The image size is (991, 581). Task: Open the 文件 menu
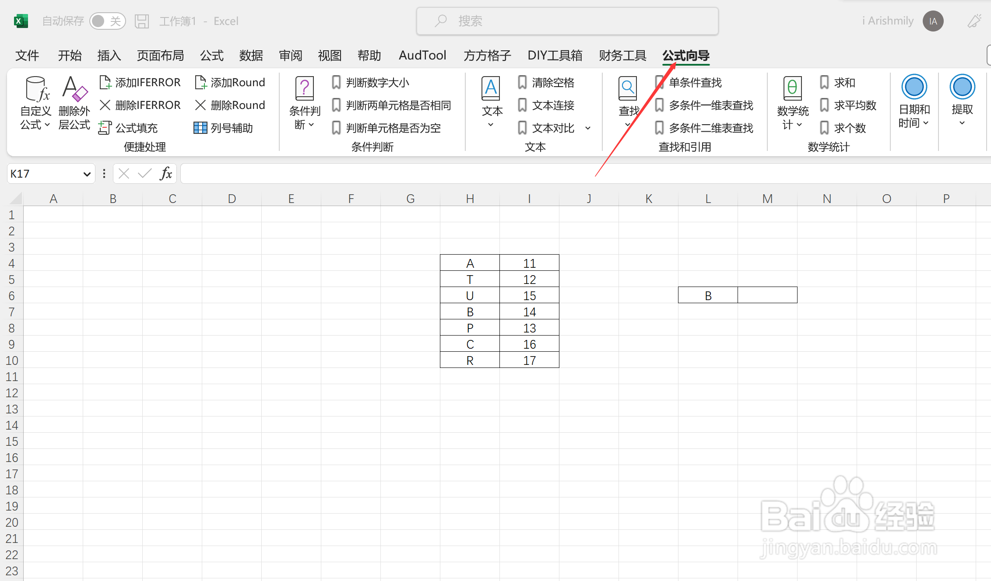pos(27,56)
